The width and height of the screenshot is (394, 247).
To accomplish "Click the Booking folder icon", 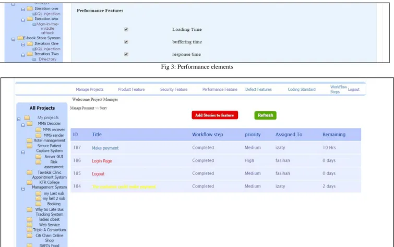I will 38,204.
